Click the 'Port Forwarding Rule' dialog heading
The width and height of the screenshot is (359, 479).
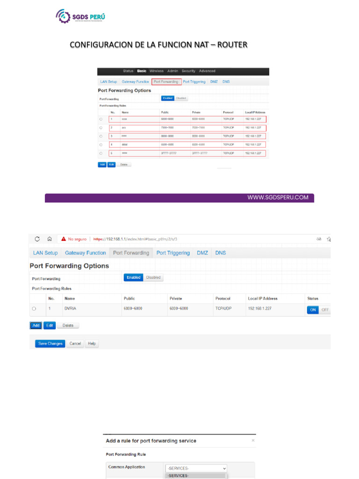(x=126, y=454)
